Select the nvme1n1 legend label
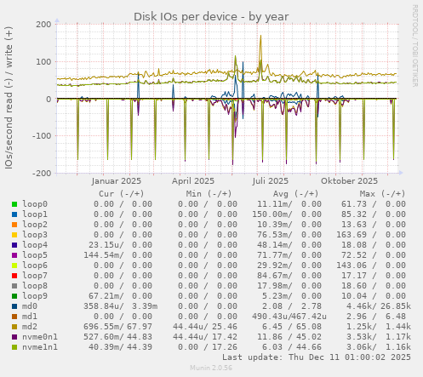This screenshot has width=423, height=377. [40, 347]
